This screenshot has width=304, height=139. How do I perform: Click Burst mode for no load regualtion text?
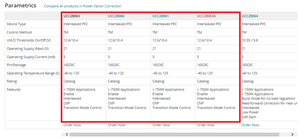click(268, 98)
